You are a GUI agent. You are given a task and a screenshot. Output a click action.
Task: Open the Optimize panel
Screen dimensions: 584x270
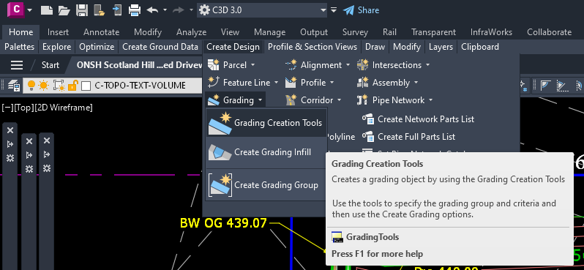[x=97, y=47]
